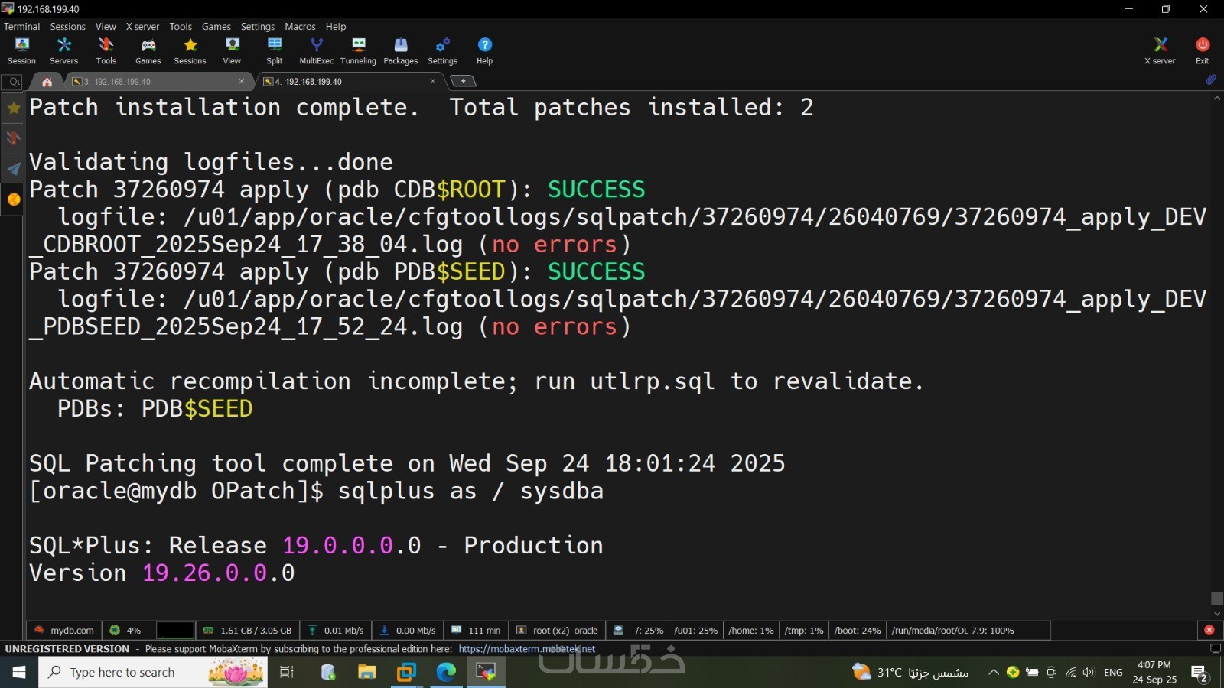The height and width of the screenshot is (688, 1224).
Task: Close tab 4. 192.168.199.40
Action: (x=433, y=81)
